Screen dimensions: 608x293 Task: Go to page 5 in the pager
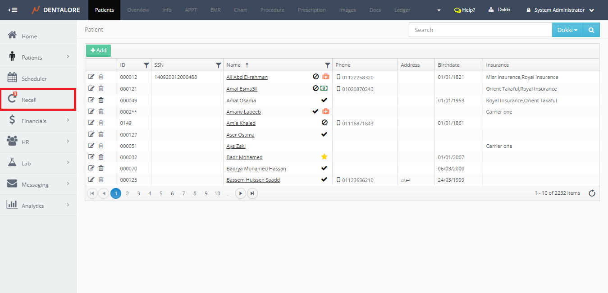point(161,193)
